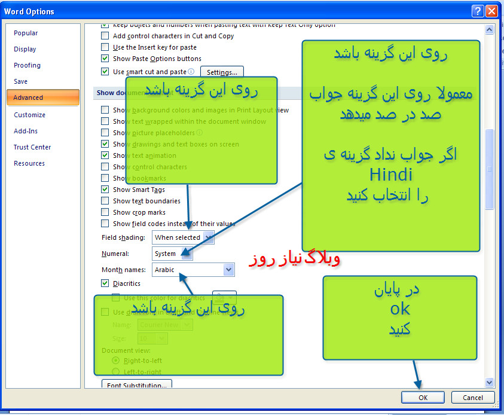Open the Month names dropdown showing Arabic

[x=193, y=270]
